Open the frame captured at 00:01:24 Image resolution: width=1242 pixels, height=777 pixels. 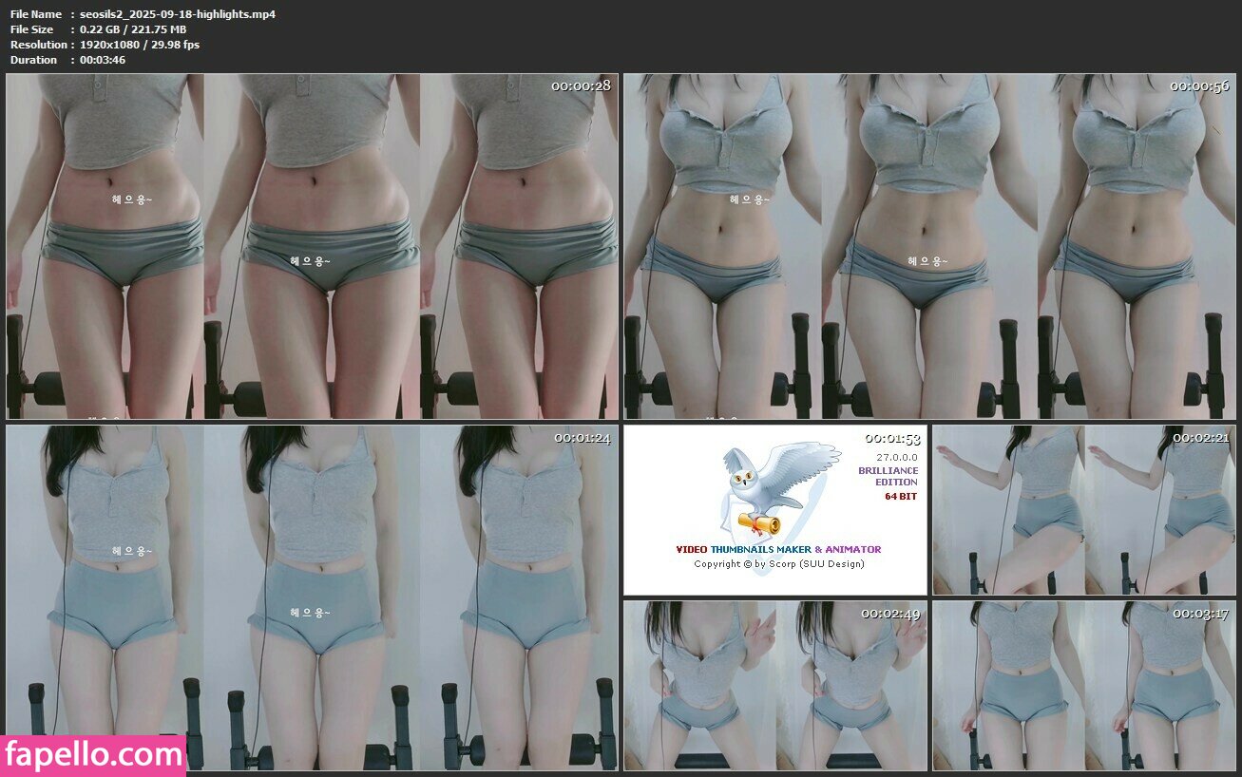click(312, 597)
